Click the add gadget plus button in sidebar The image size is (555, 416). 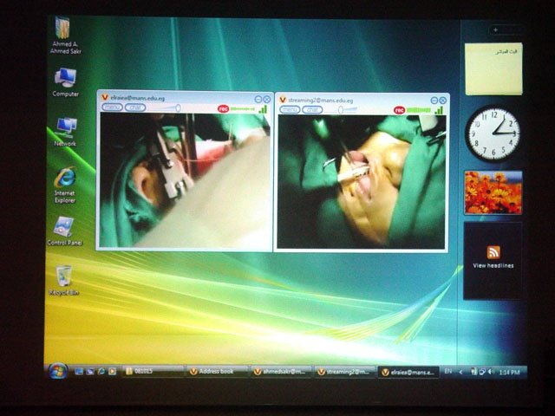tap(495, 30)
